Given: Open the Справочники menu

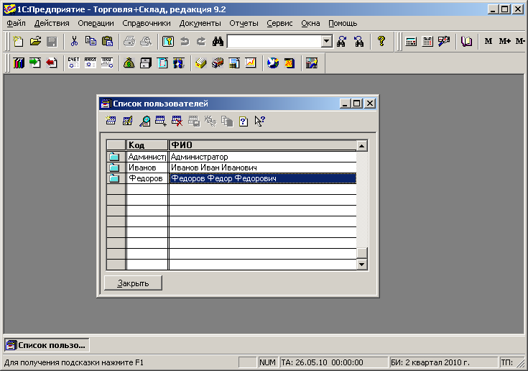Looking at the screenshot, I should [x=147, y=23].
